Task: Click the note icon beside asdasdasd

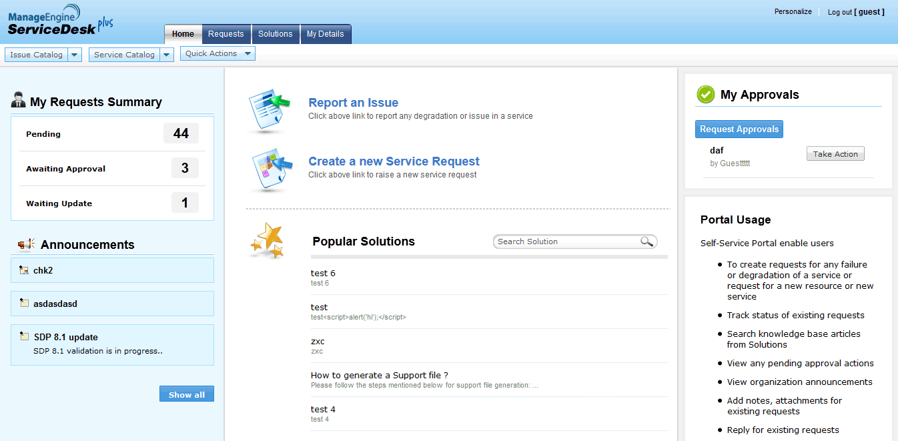Action: pos(24,303)
